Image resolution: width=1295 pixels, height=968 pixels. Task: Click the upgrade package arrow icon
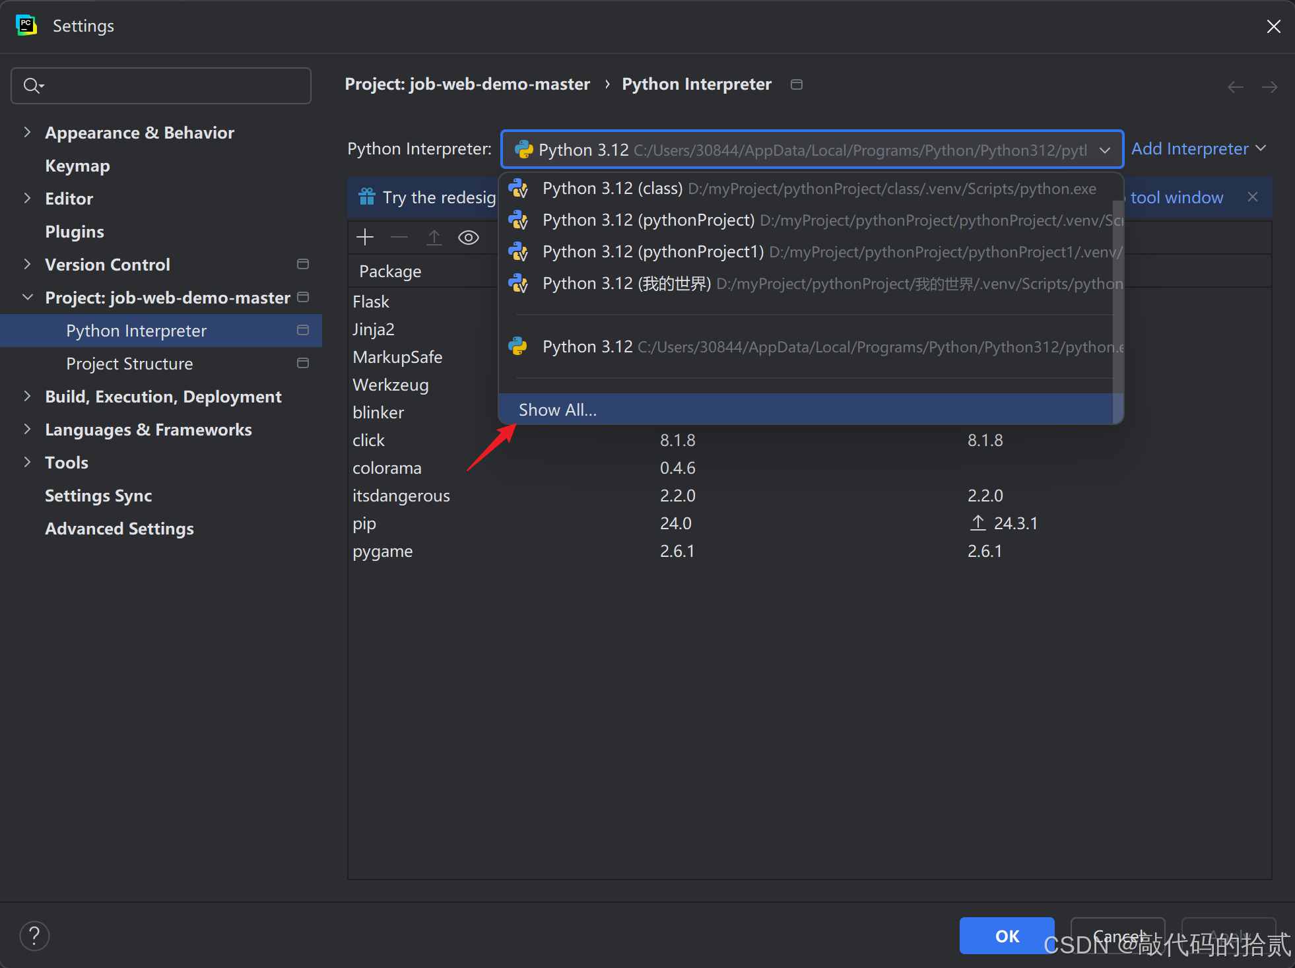tap(434, 238)
